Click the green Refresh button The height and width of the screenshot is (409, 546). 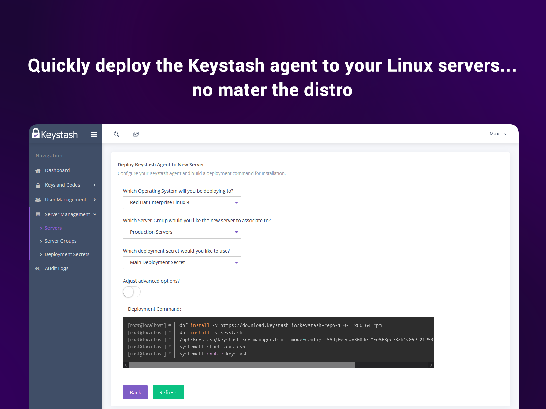click(168, 392)
